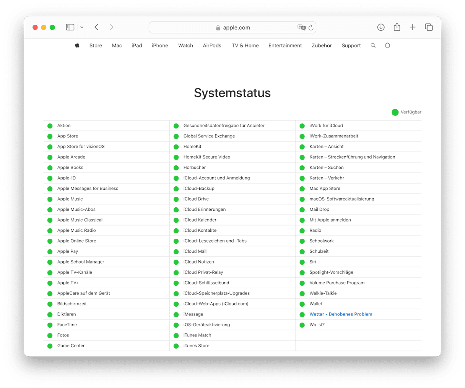Select the App Store für visionOS text
This screenshot has width=465, height=388.
81,147
